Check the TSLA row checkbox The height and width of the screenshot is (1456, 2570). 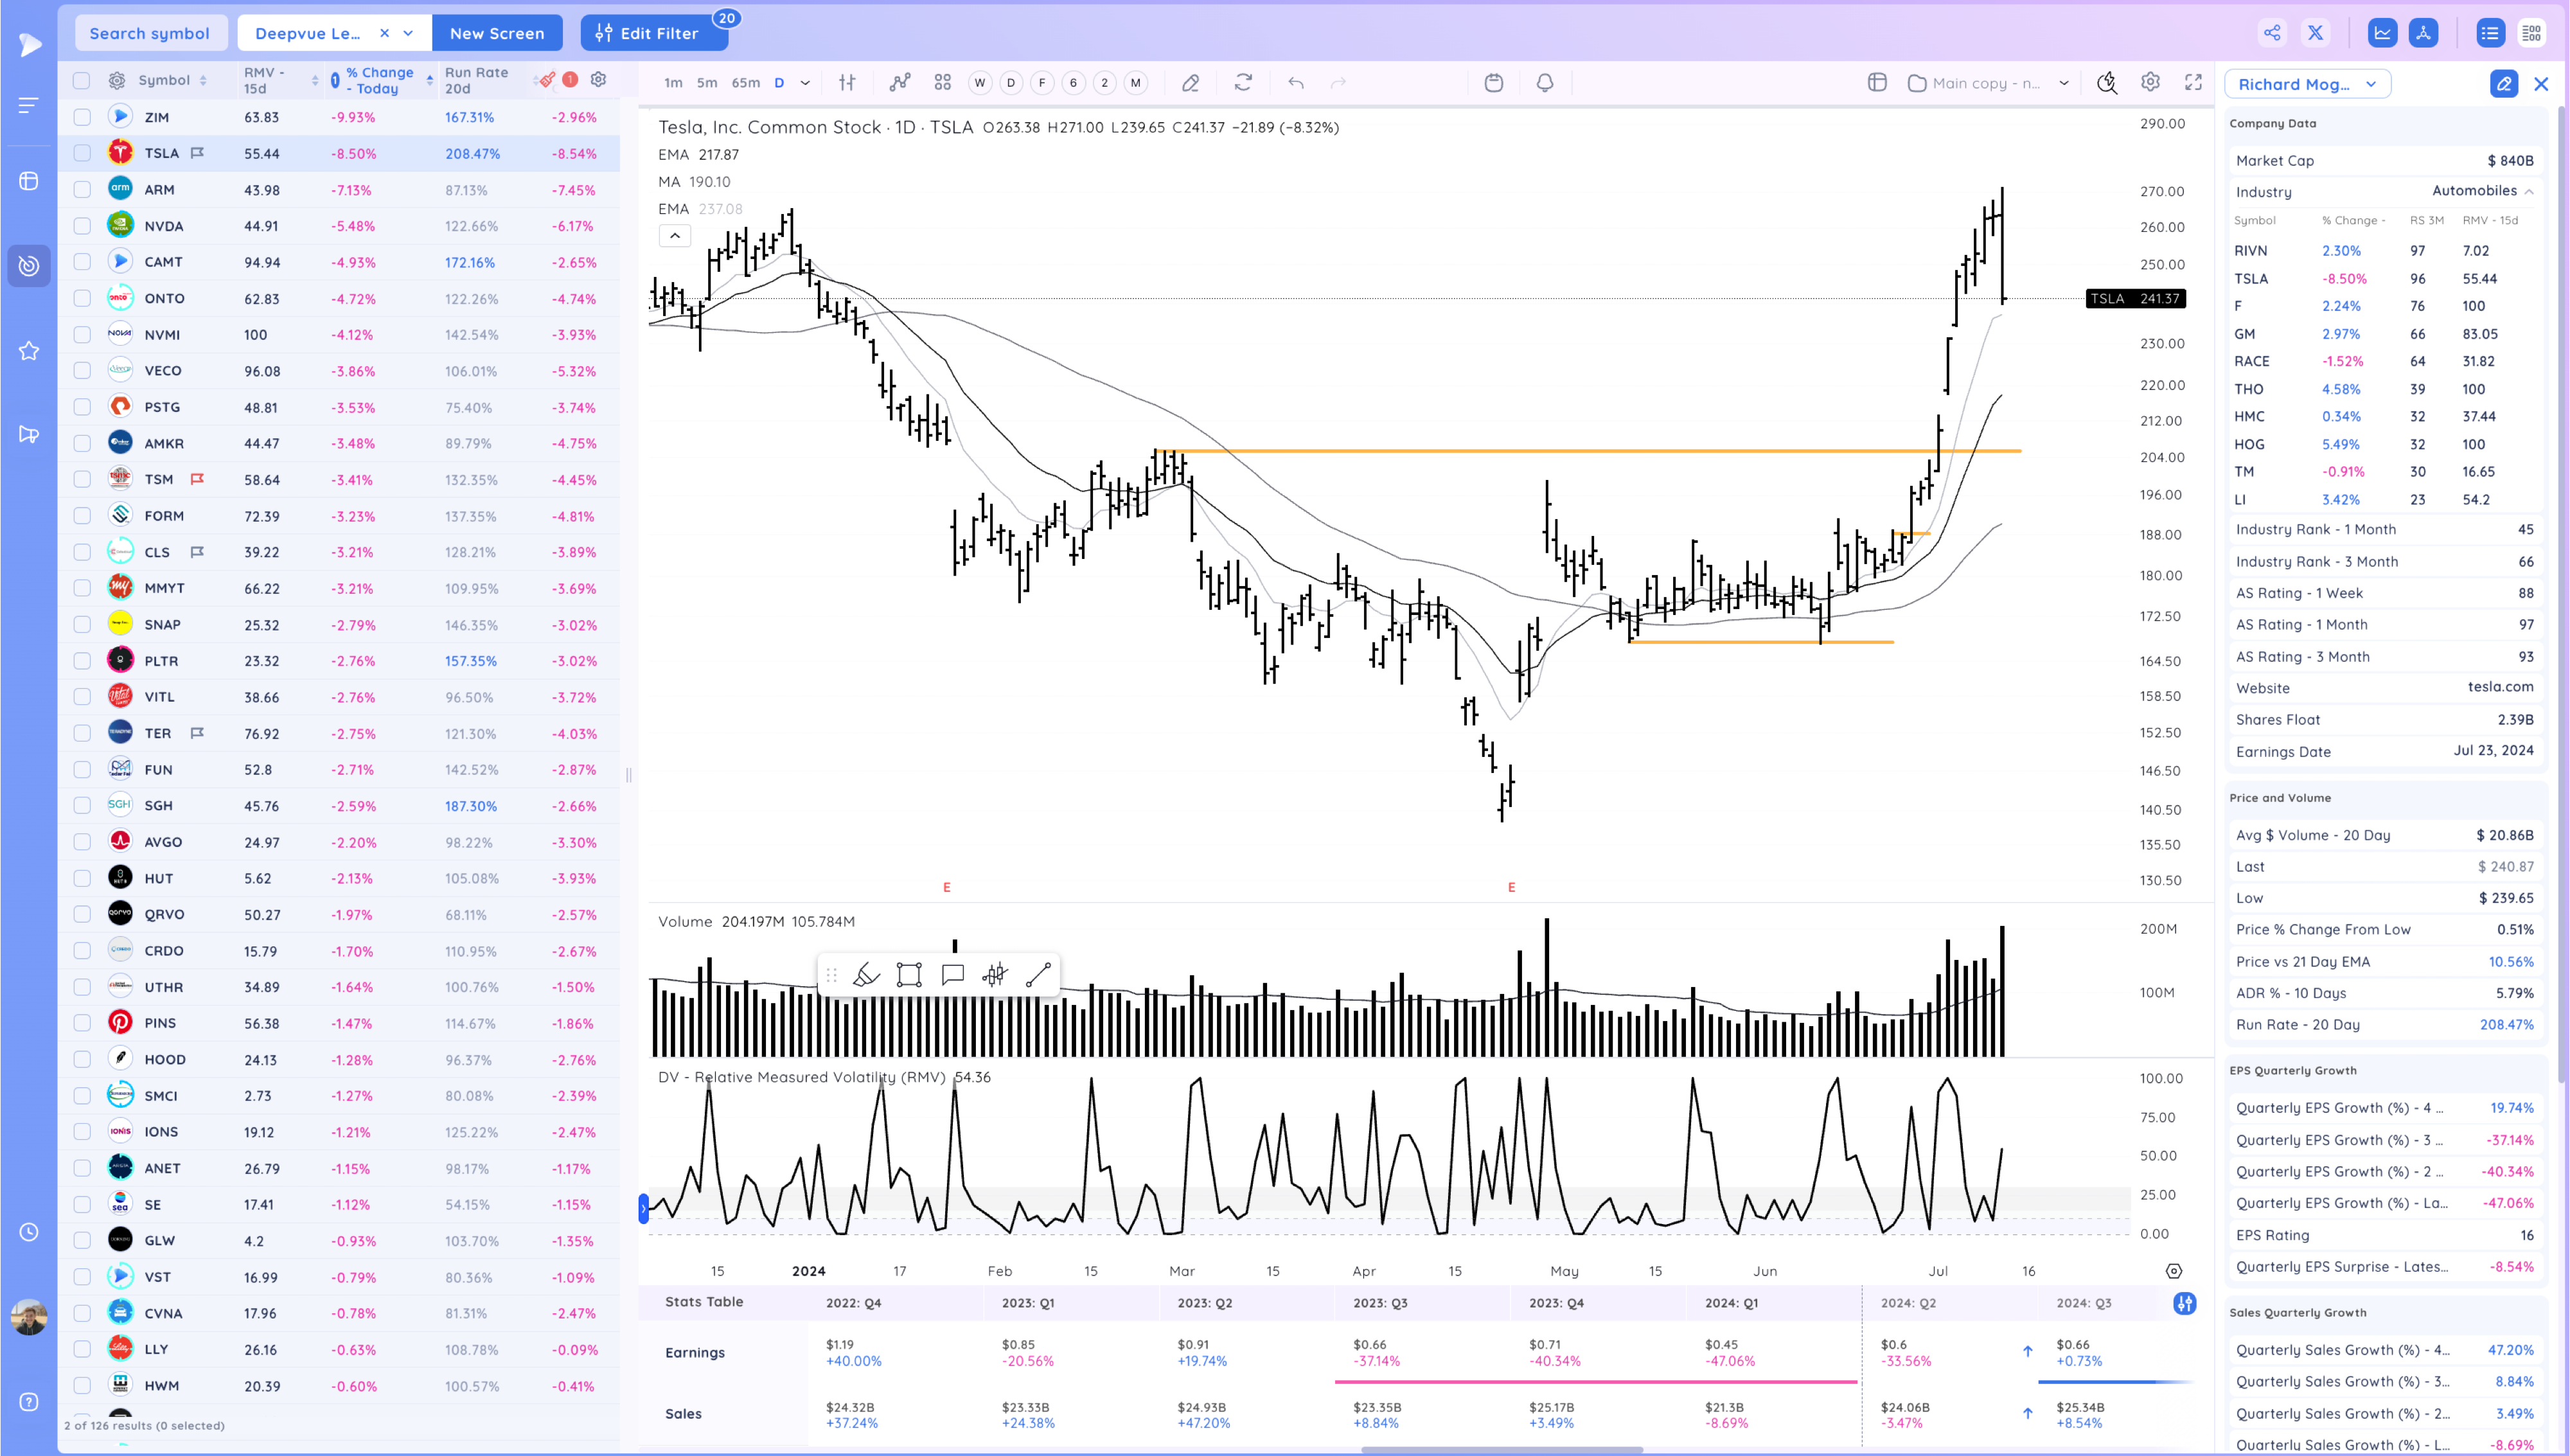pyautogui.click(x=82, y=153)
